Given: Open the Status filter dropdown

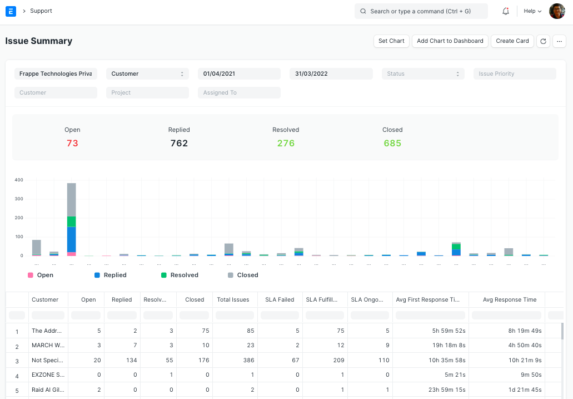Looking at the screenshot, I should 422,73.
